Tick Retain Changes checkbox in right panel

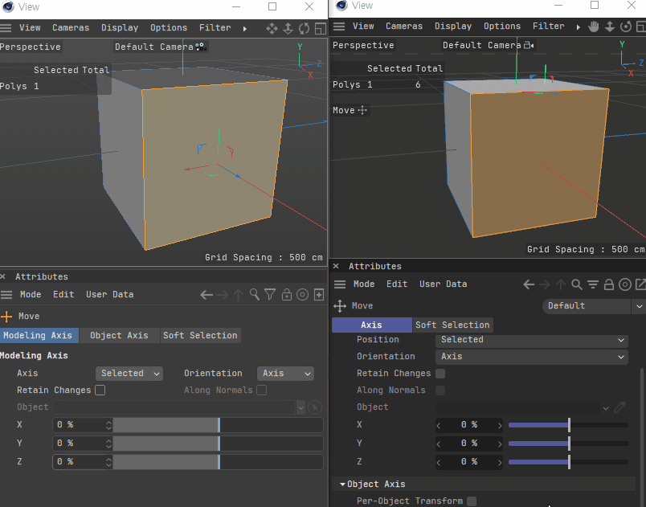pyautogui.click(x=440, y=374)
